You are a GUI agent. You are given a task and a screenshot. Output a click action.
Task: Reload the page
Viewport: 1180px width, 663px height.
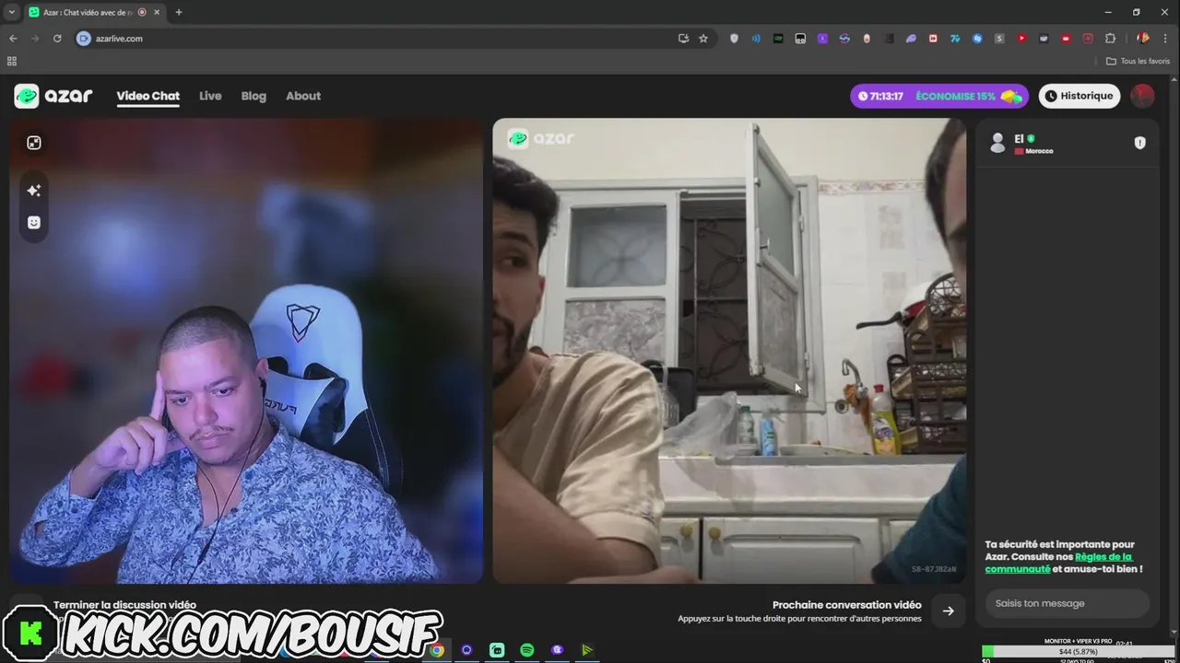pyautogui.click(x=57, y=39)
